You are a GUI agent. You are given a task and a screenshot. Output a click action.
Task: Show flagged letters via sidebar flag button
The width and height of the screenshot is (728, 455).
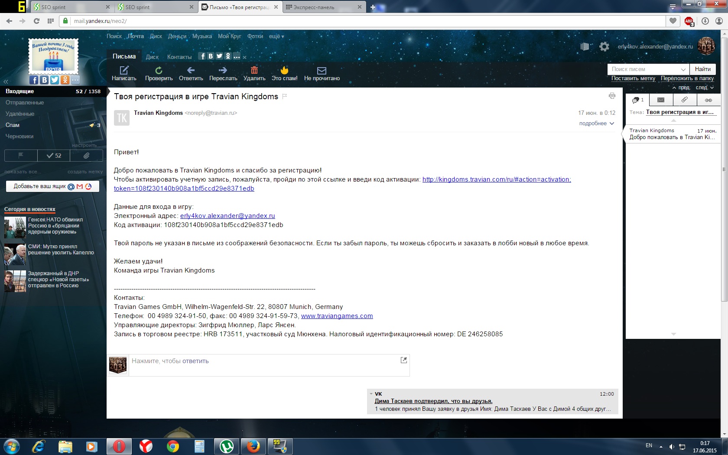pos(21,155)
